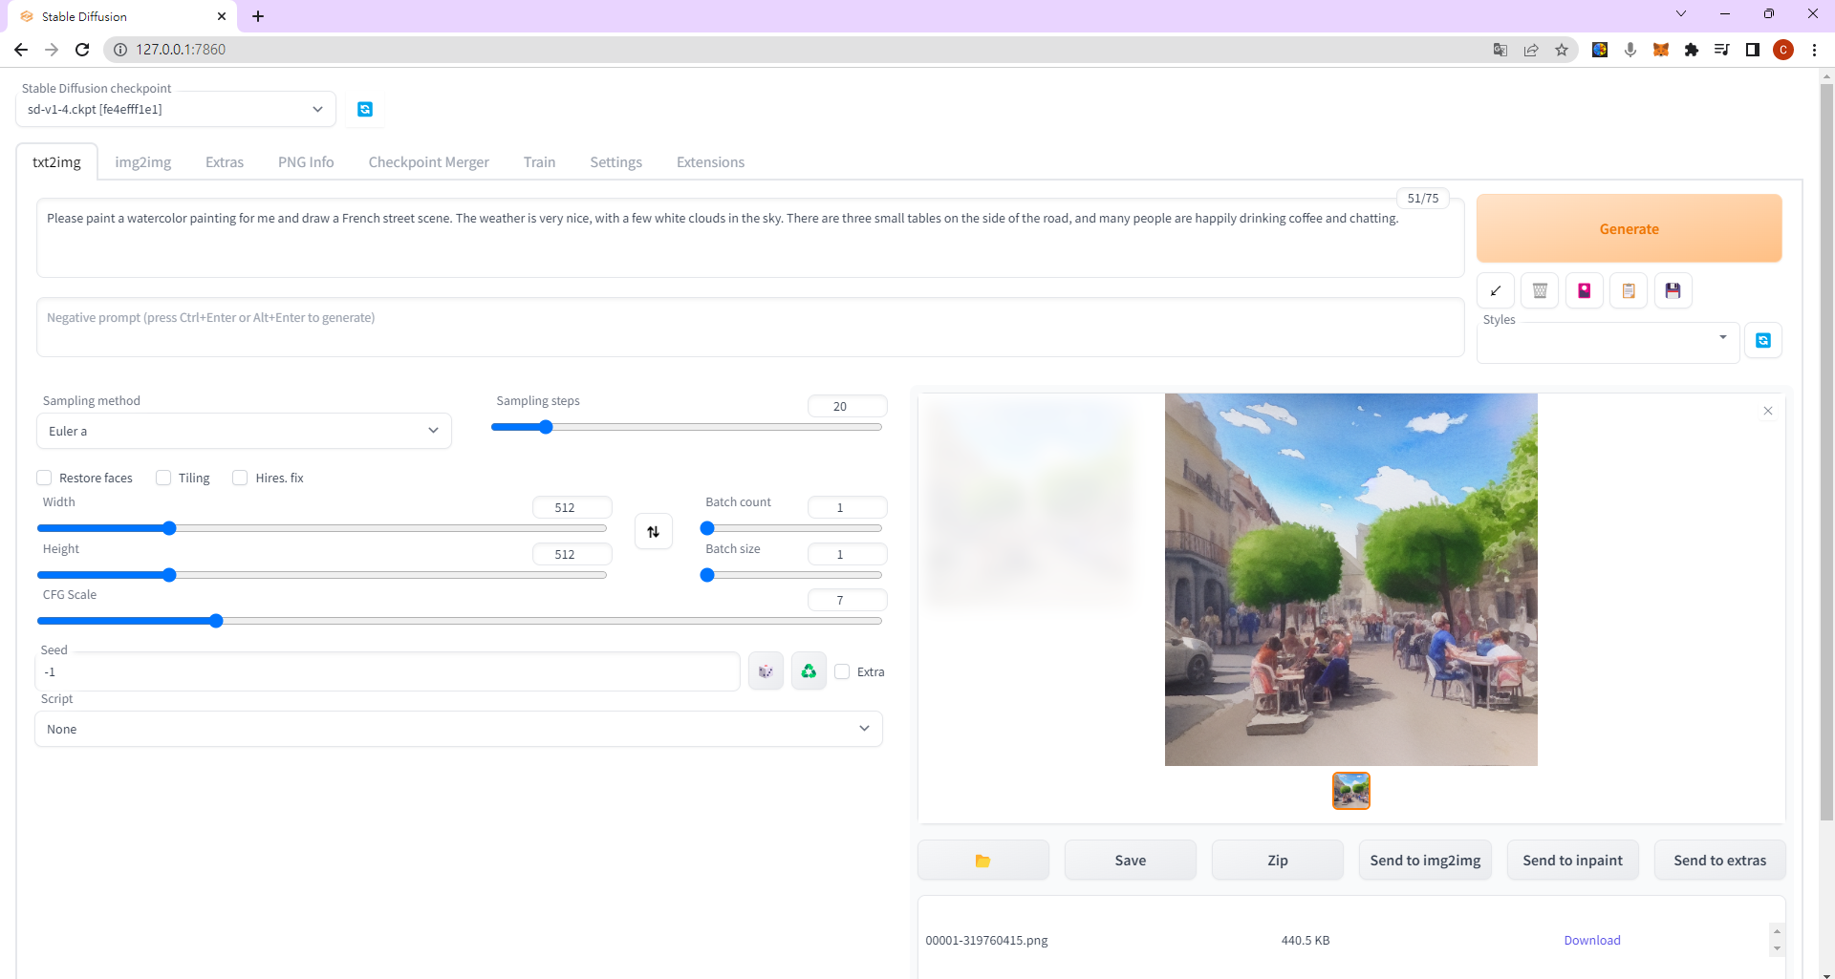The image size is (1835, 979).
Task: Download 00001-319760415.png link
Action: [1591, 940]
